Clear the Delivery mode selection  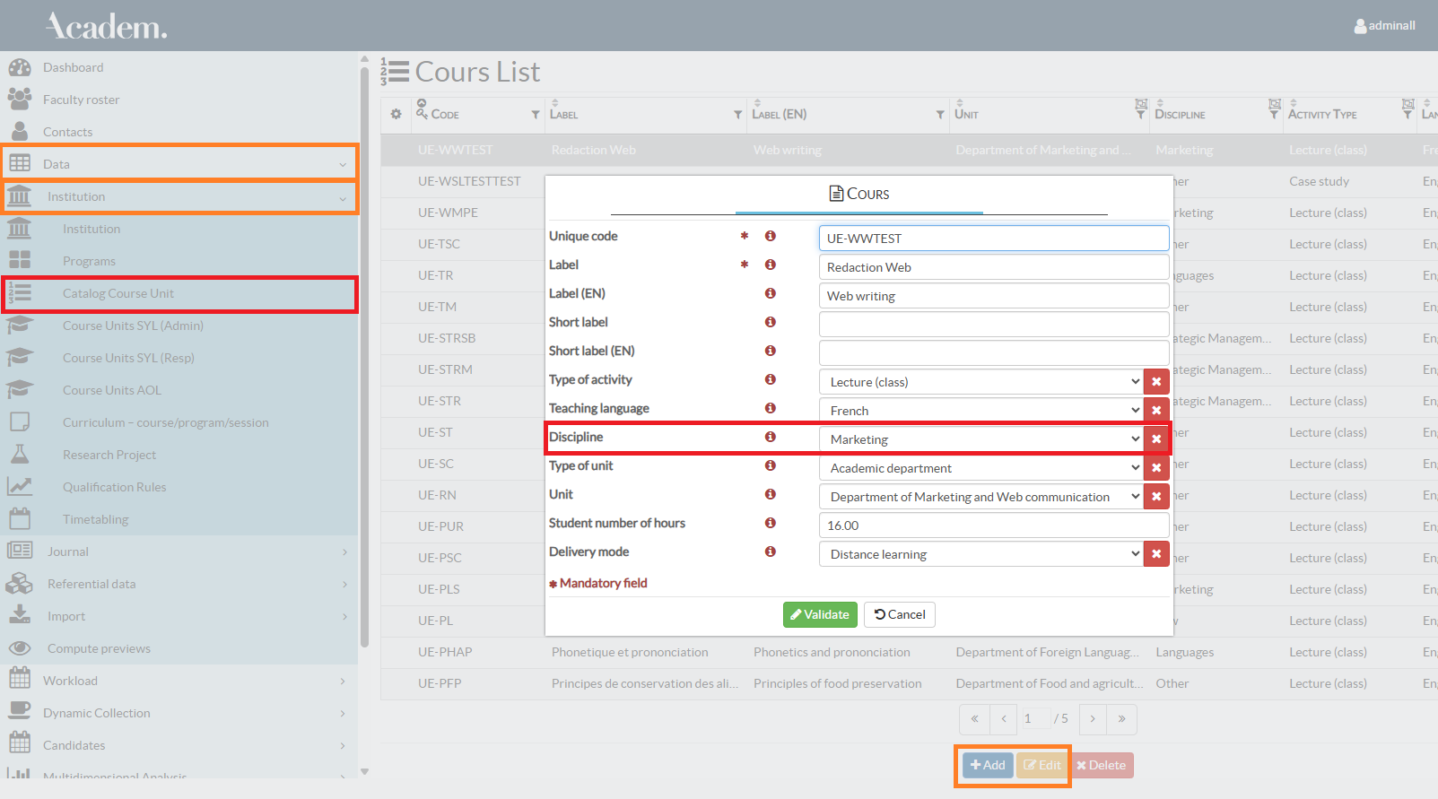[1156, 554]
